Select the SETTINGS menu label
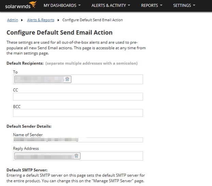The width and height of the screenshot is (212, 186). click(x=182, y=5)
